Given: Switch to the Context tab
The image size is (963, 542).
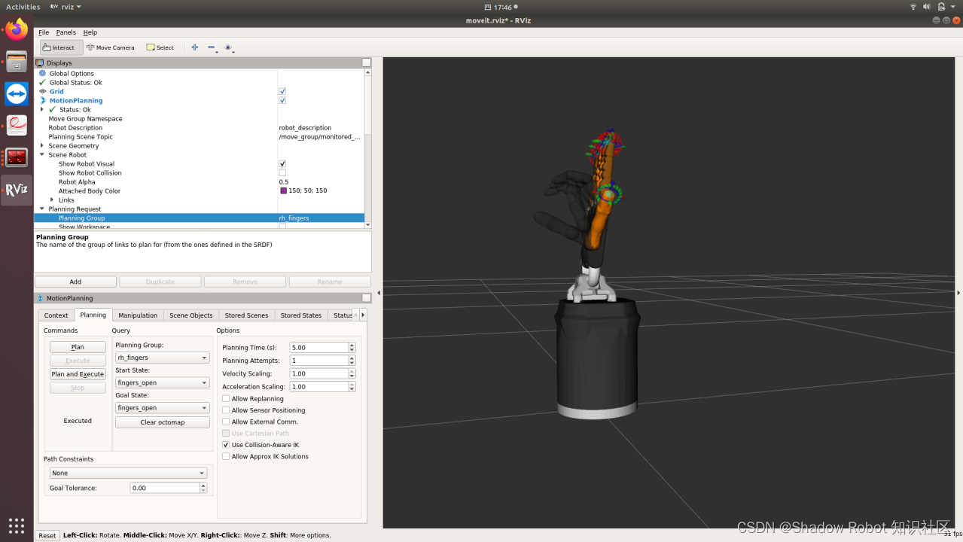Looking at the screenshot, I should coord(56,315).
